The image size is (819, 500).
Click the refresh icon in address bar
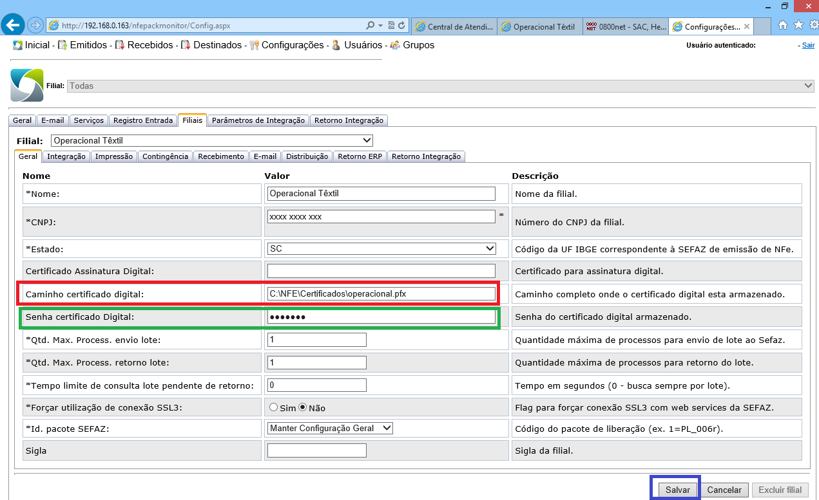401,26
